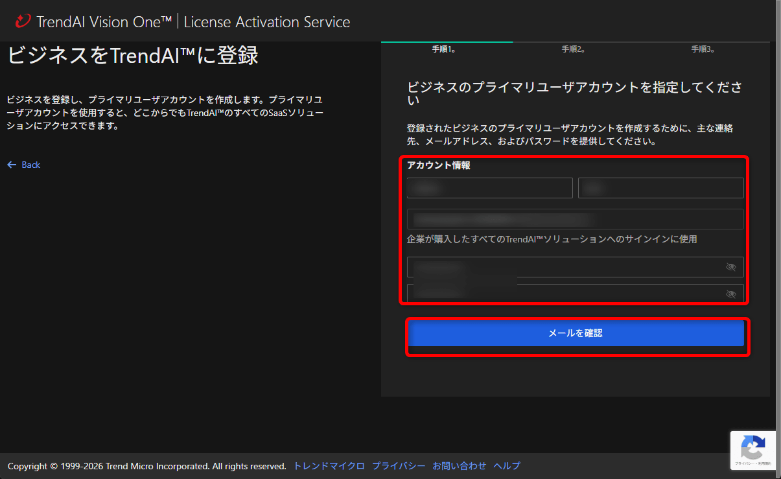Click the last name input field
Viewport: 781px width, 479px height.
(x=660, y=187)
